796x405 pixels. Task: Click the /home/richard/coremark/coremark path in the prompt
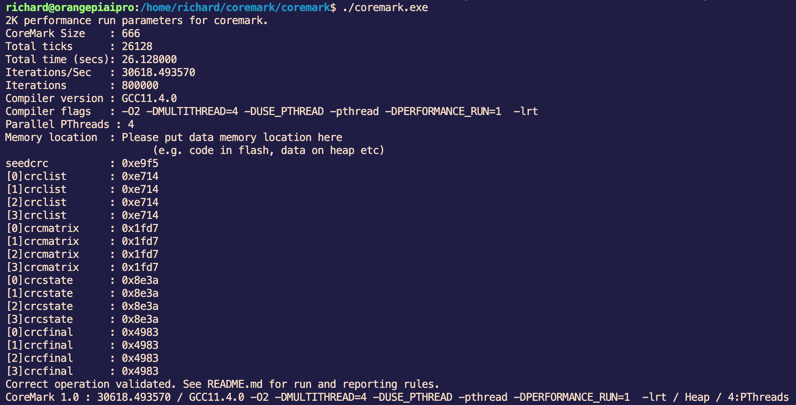[235, 7]
